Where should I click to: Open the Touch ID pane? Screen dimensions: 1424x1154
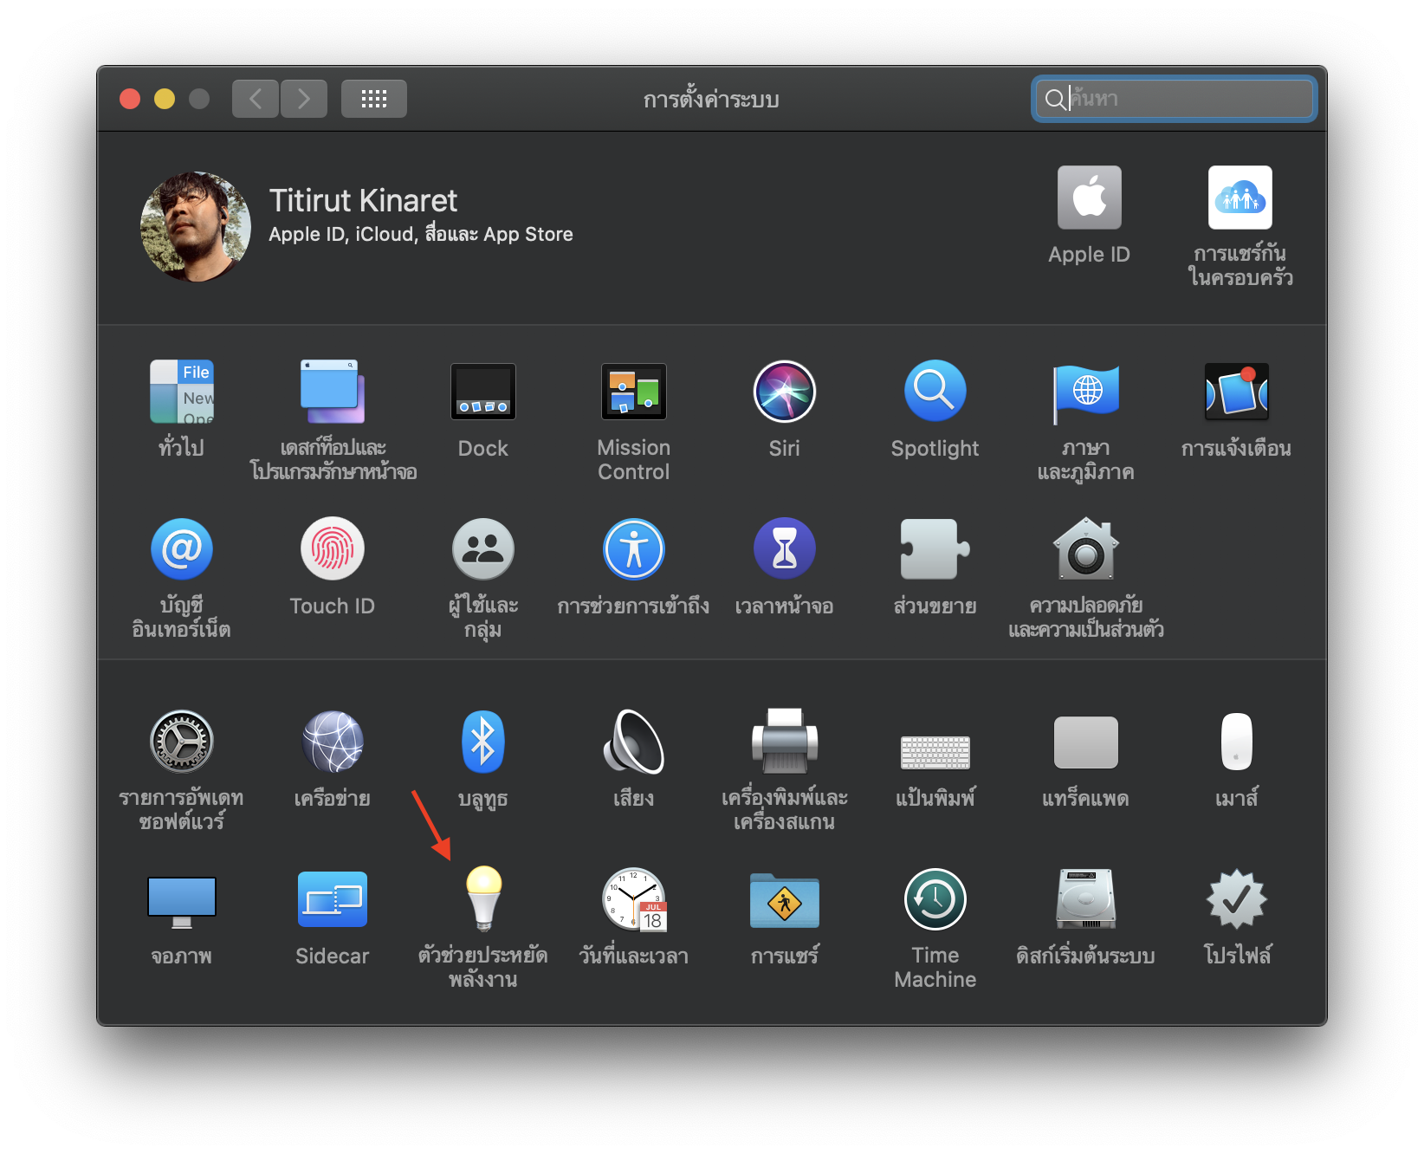333,549
